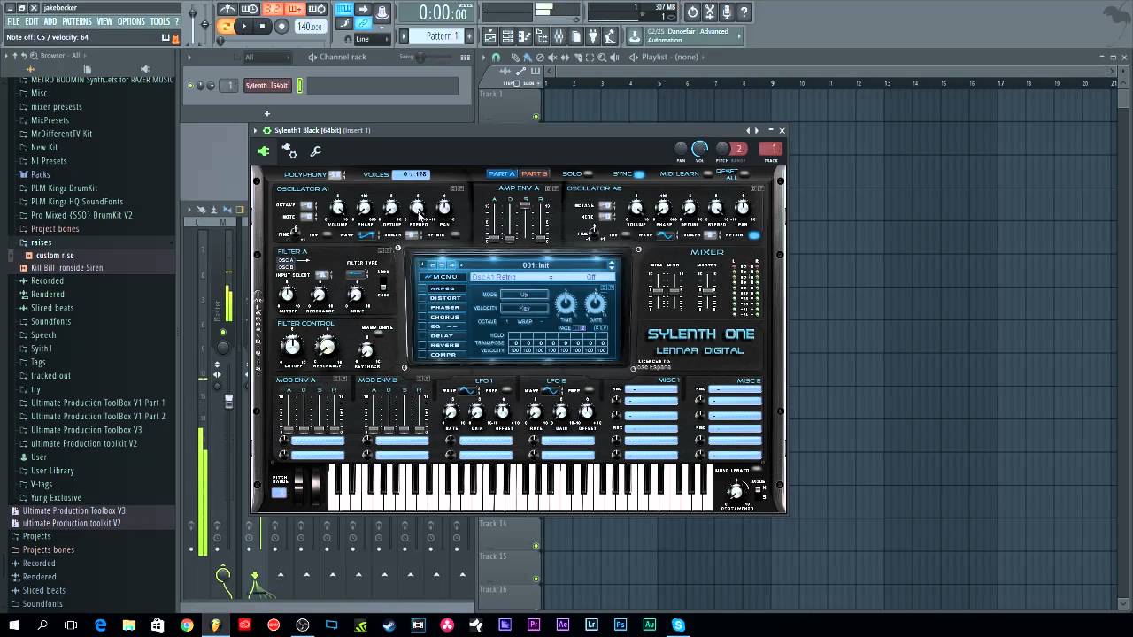Screen dimensions: 1133x637
Task: Enable the playlist magnet snap icon
Action: pyautogui.click(x=496, y=57)
